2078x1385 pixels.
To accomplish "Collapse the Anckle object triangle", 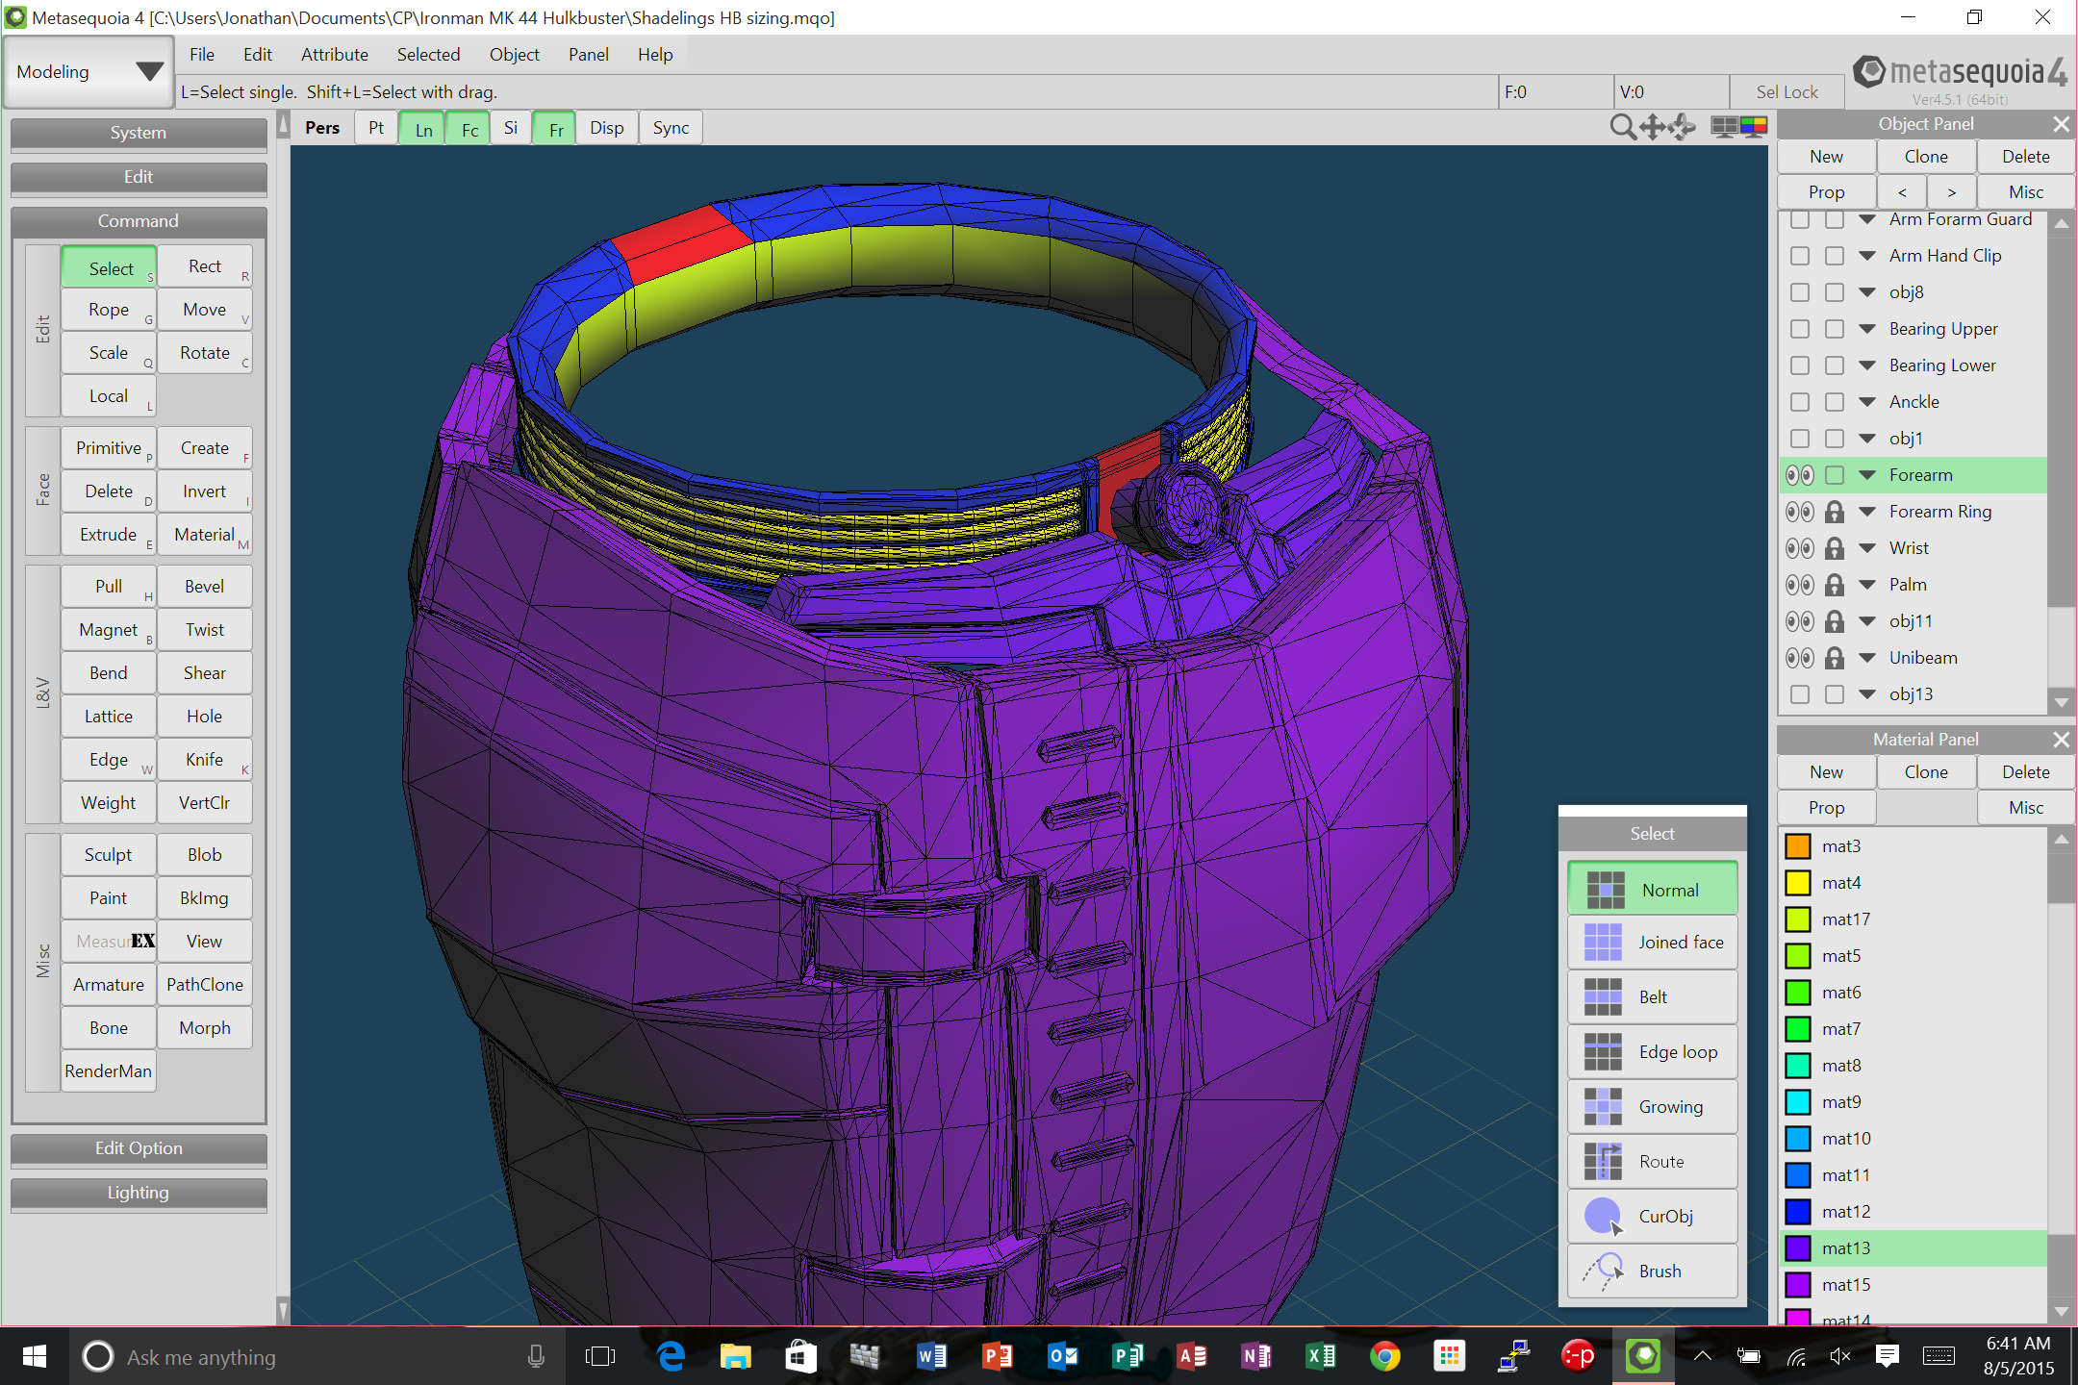I will coord(1867,402).
